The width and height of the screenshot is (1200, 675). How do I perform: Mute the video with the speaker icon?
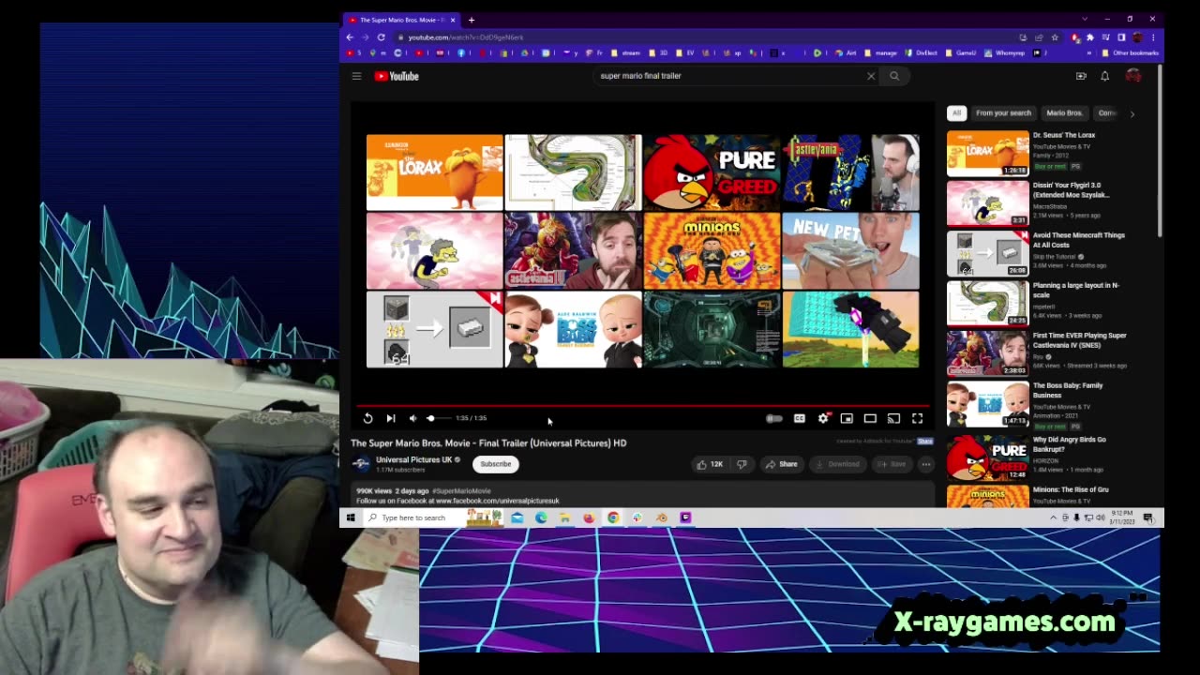[412, 418]
